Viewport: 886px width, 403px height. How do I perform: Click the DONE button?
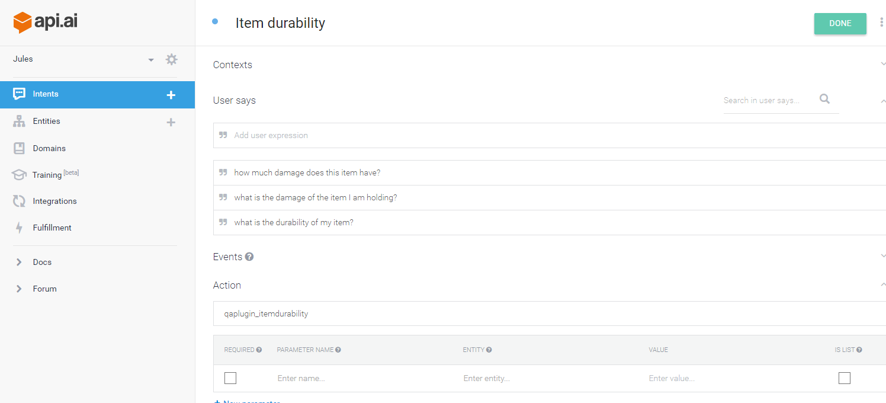[840, 23]
